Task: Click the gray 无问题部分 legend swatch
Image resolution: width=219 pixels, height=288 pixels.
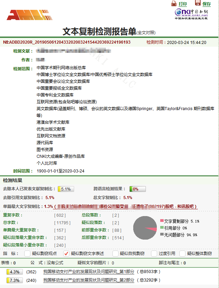Action: (x=162, y=234)
